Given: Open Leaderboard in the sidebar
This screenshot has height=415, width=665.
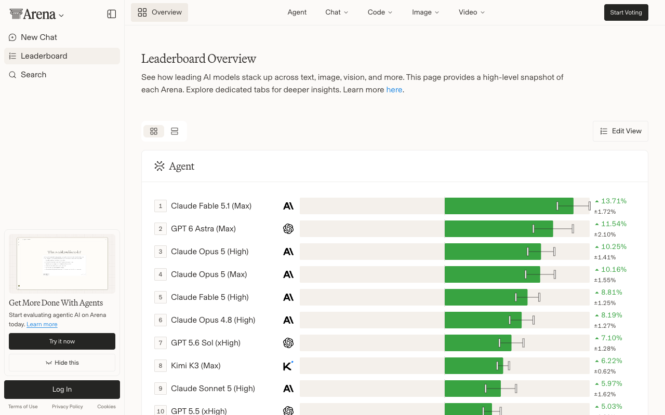Looking at the screenshot, I should [x=62, y=56].
